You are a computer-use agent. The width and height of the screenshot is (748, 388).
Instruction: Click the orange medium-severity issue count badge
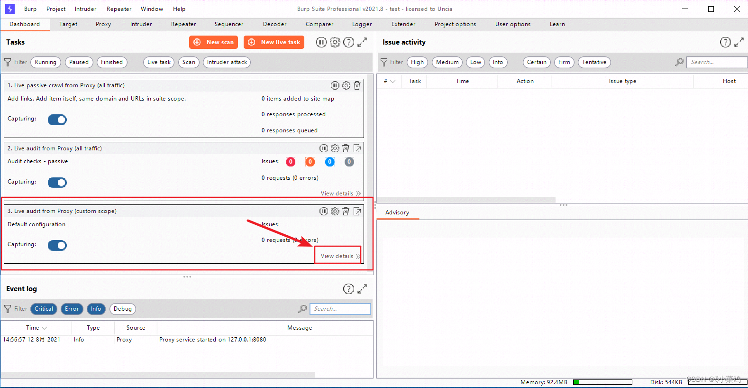[x=310, y=162]
